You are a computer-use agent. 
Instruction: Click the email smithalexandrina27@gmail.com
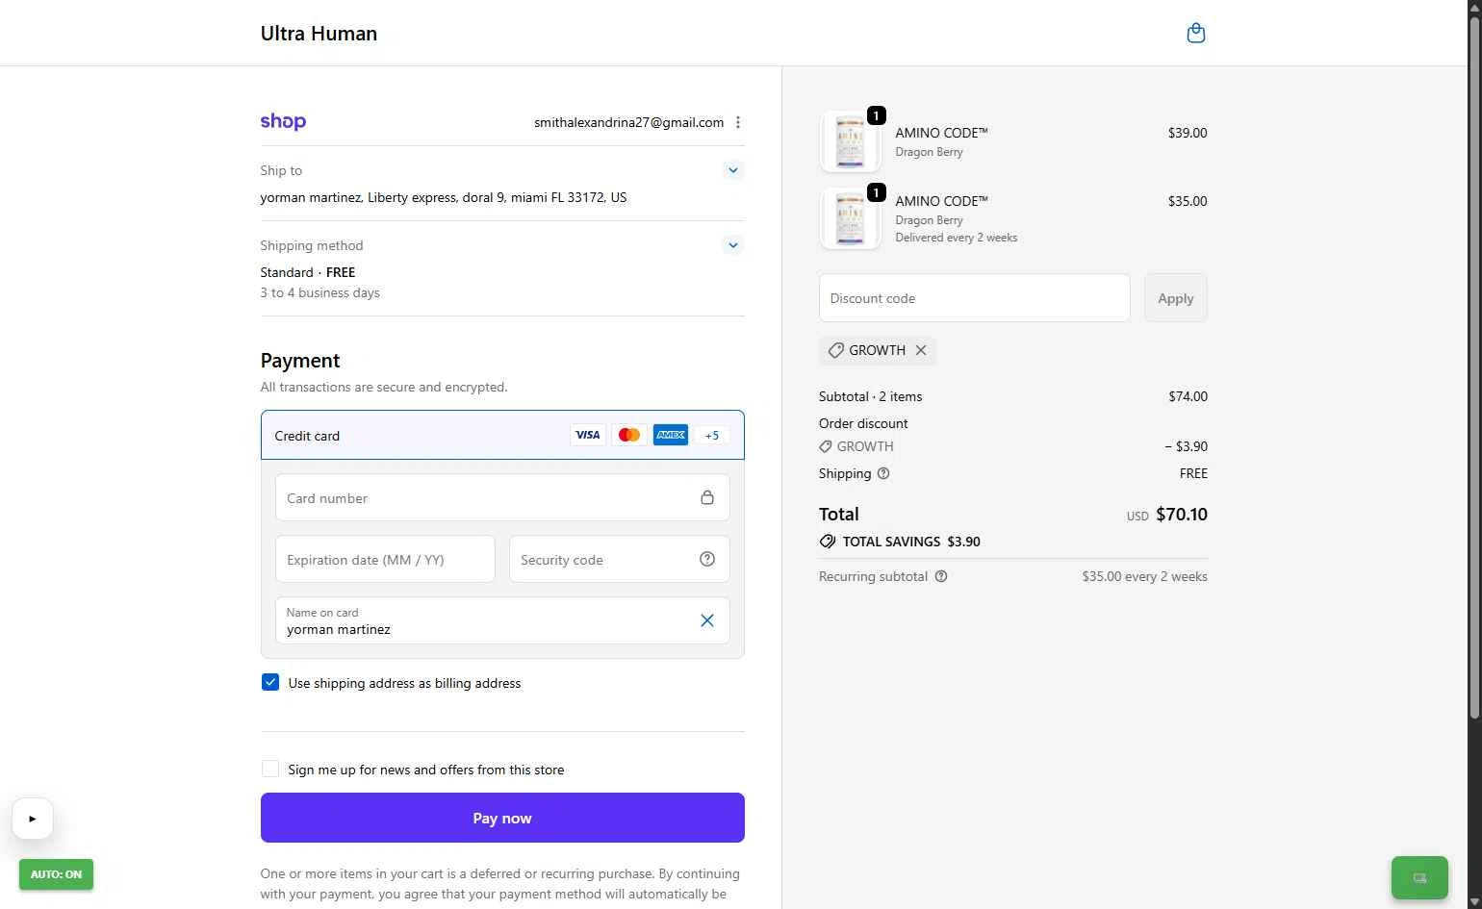click(629, 122)
